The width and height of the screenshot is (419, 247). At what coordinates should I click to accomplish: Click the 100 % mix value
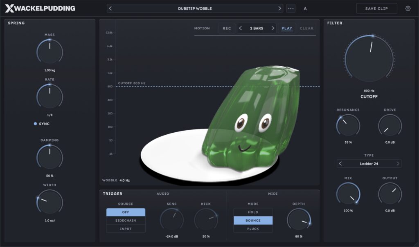tap(348, 211)
